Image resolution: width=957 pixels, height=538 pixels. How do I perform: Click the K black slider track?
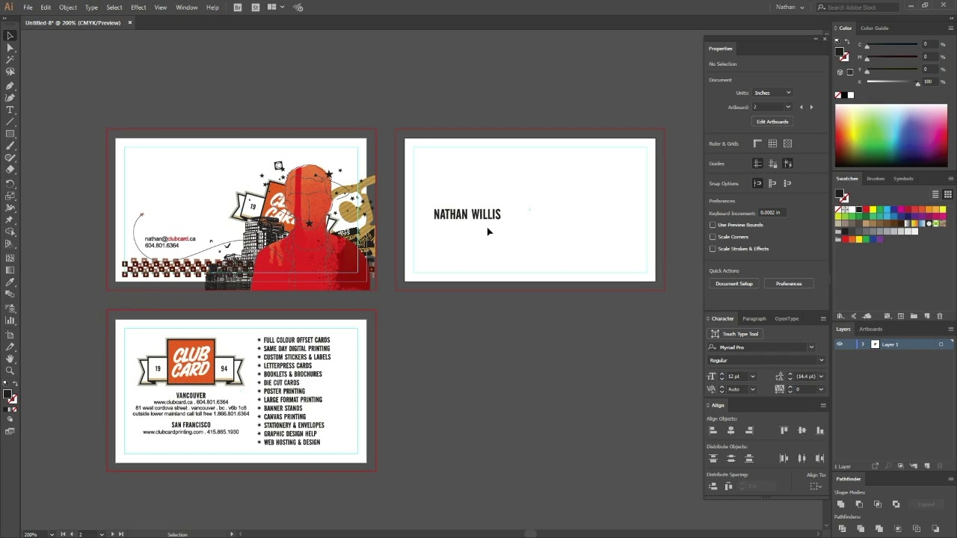pos(892,82)
